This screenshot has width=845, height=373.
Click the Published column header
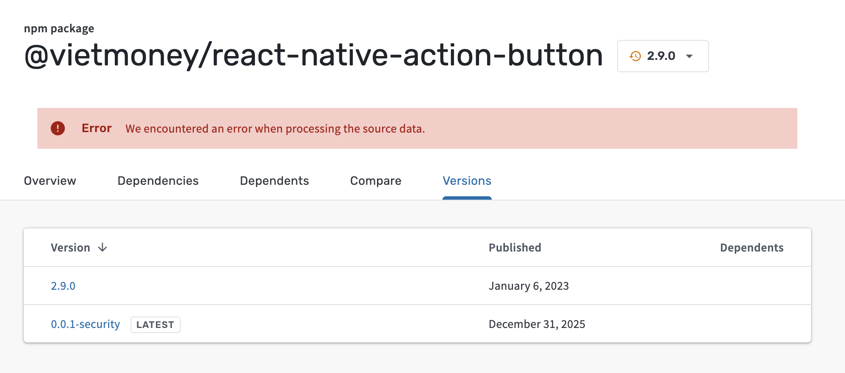tap(515, 248)
